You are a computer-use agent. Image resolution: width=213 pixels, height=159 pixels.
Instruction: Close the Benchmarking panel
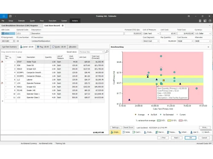click(x=208, y=47)
